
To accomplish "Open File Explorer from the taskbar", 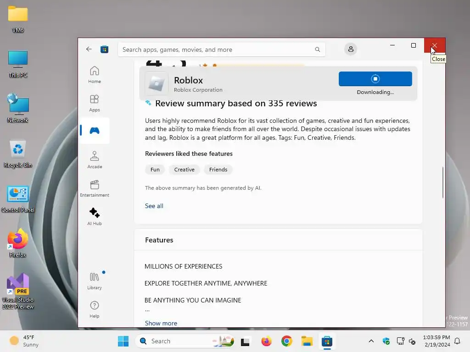I will 307,341.
